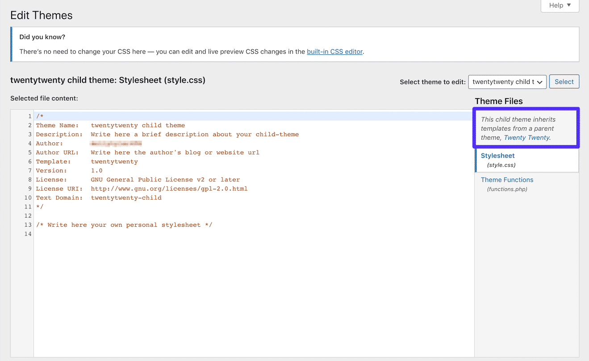Viewport: 589px width, 361px height.
Task: Open the theme selection dropdown
Action: (x=507, y=82)
